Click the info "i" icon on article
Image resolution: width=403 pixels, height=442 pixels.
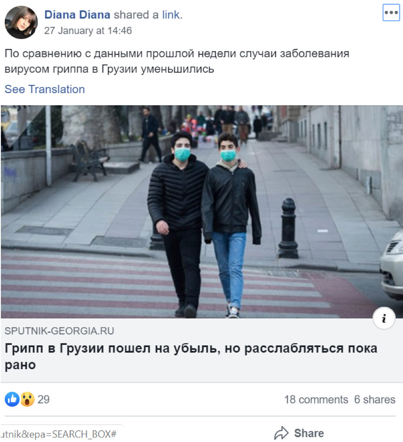384,318
